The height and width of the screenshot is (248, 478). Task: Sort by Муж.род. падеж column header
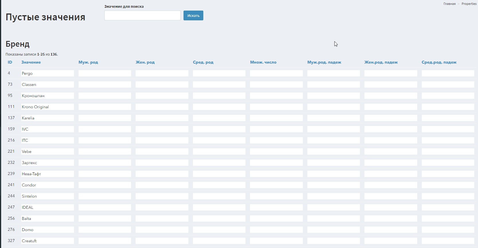click(324, 62)
